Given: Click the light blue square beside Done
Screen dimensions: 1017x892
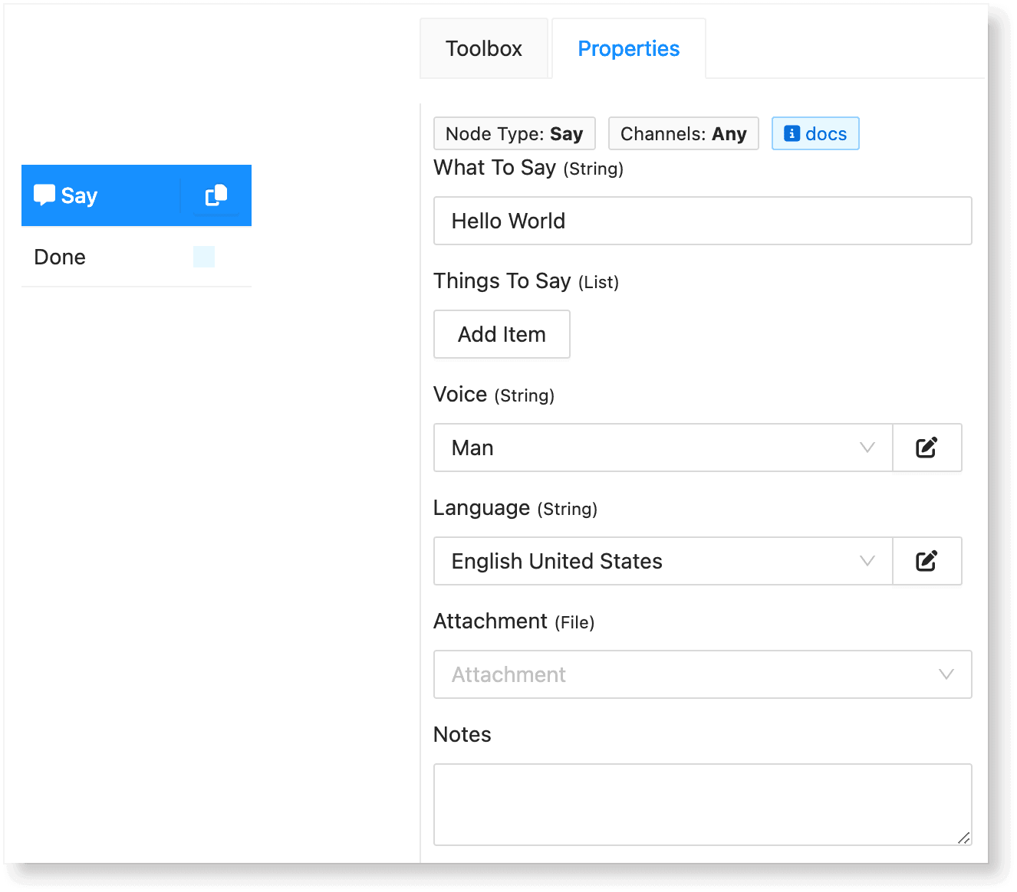Looking at the screenshot, I should point(204,257).
